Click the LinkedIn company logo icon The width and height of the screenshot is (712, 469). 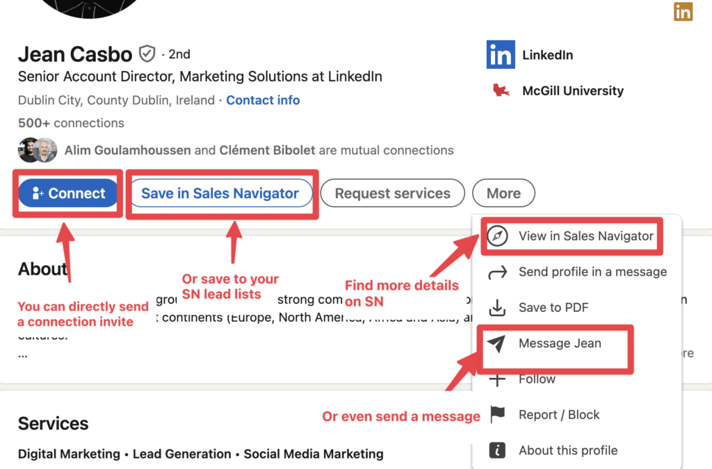pyautogui.click(x=501, y=54)
